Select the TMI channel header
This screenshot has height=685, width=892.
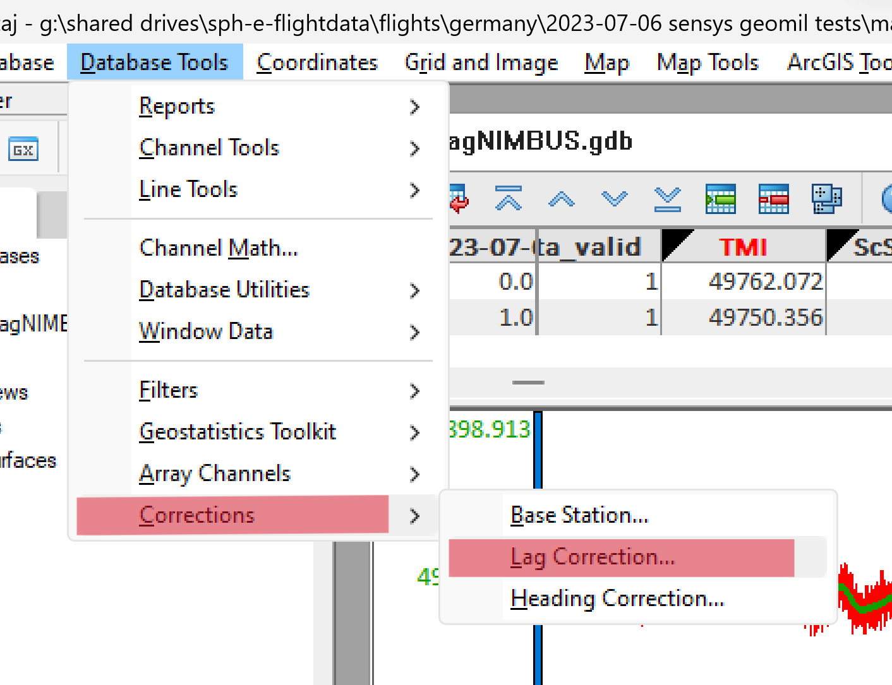coord(743,247)
